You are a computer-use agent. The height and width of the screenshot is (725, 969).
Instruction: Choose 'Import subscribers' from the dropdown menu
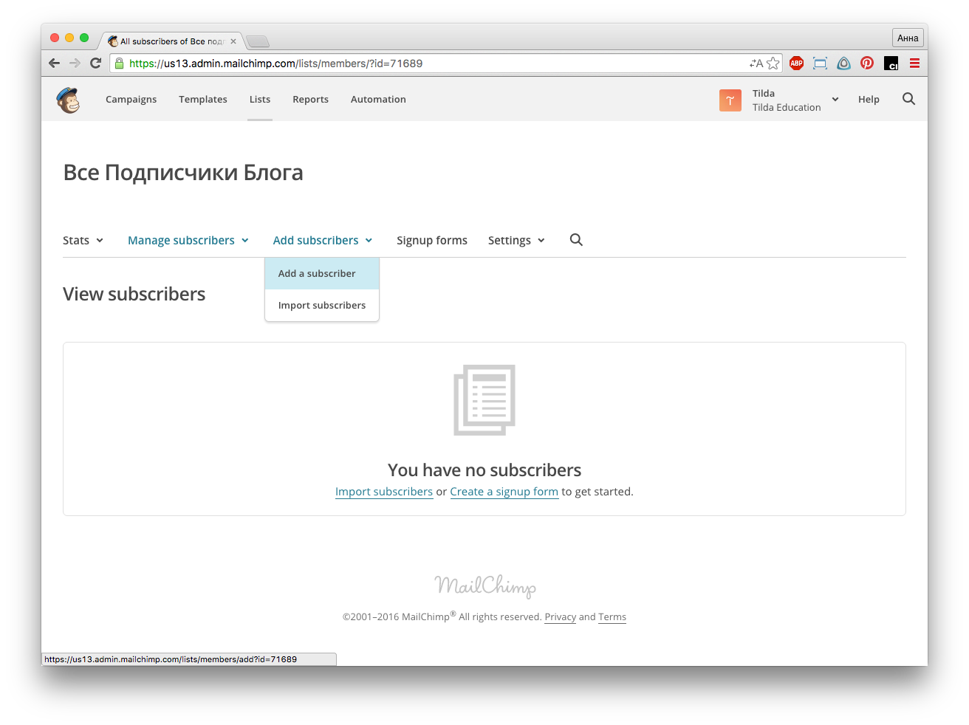coord(322,306)
